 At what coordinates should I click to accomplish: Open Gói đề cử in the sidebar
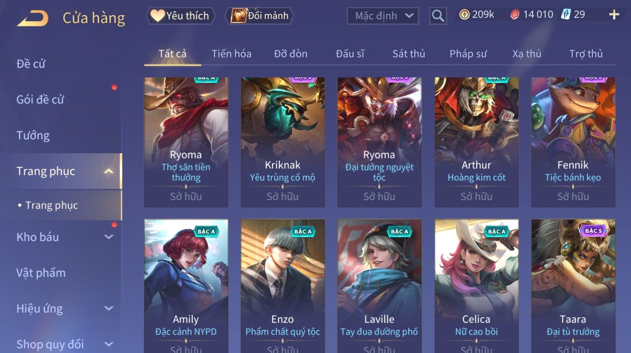click(40, 100)
